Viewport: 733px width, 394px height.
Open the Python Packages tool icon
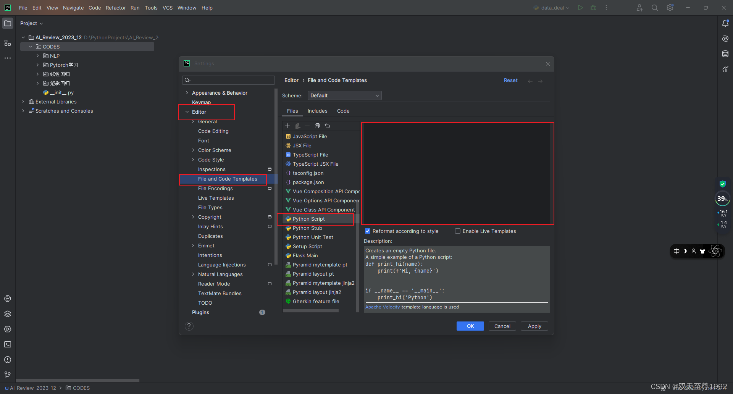pyautogui.click(x=8, y=314)
